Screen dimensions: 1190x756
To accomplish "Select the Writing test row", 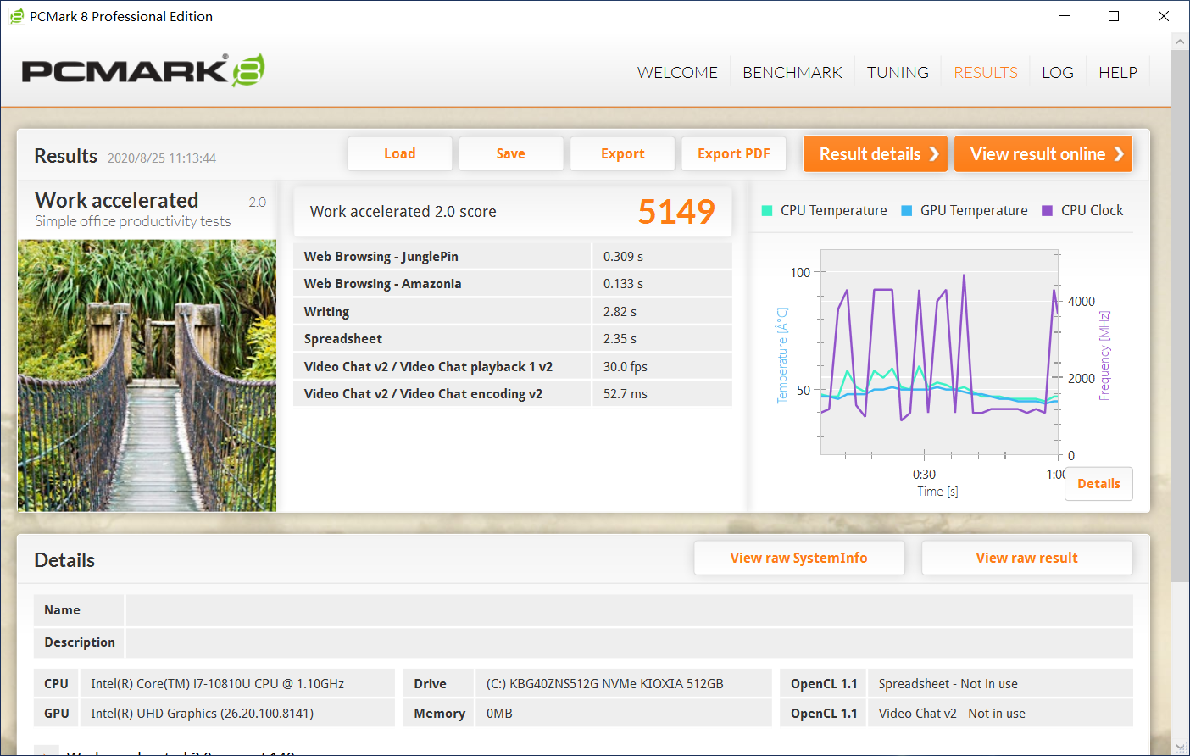I will click(x=513, y=312).
